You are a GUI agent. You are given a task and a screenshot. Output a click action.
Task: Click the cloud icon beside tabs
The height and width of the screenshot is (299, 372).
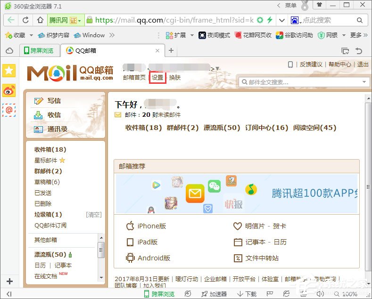pos(9,51)
